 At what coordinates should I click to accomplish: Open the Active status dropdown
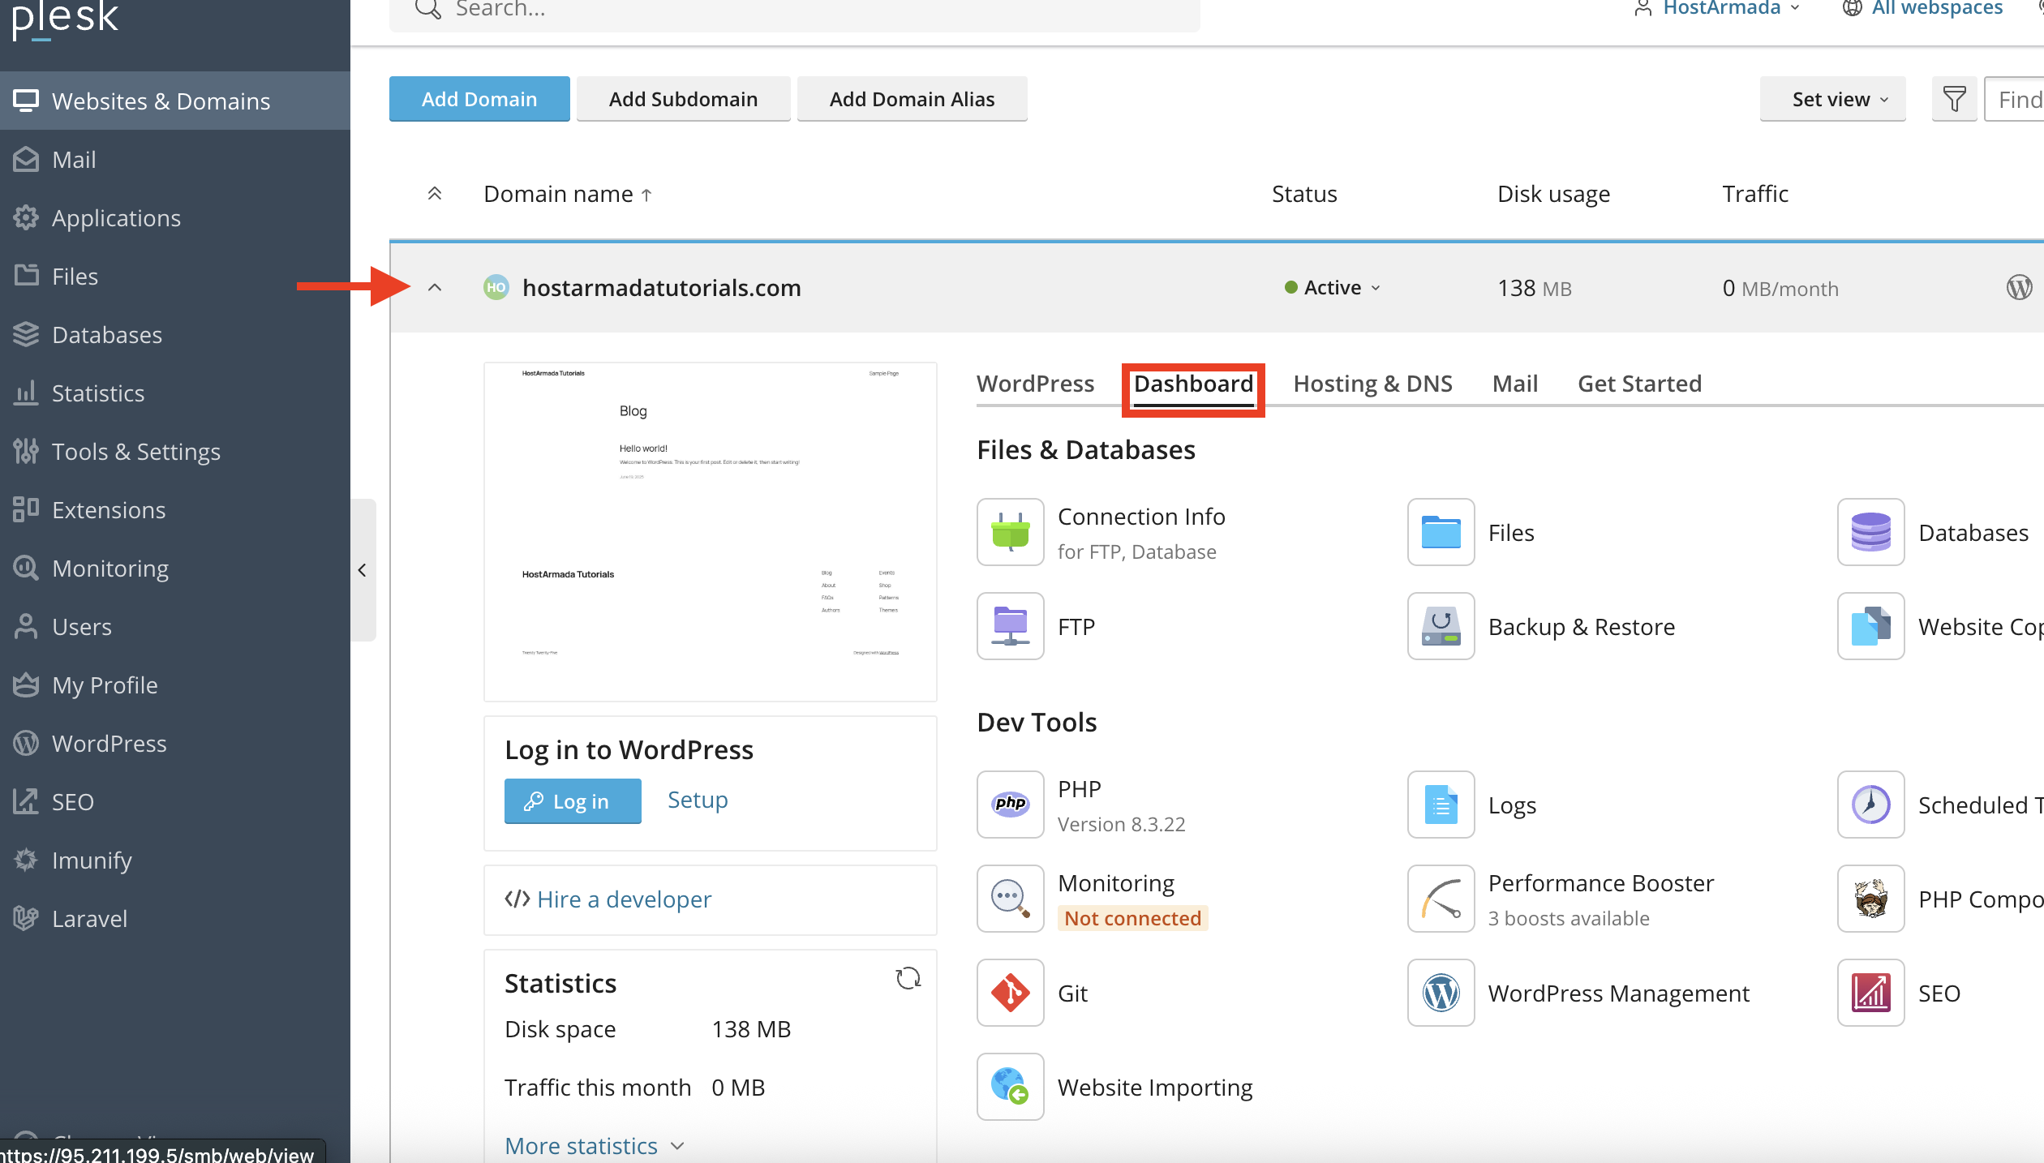click(x=1333, y=288)
